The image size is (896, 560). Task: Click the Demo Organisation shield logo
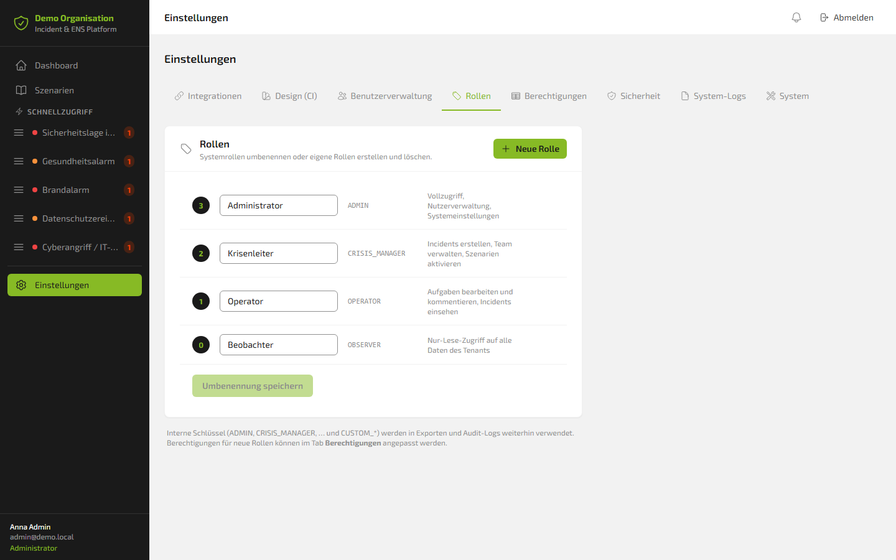click(21, 23)
